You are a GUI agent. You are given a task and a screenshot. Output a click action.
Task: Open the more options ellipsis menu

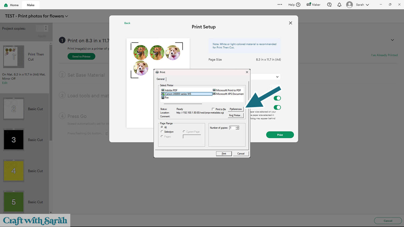coord(280,5)
